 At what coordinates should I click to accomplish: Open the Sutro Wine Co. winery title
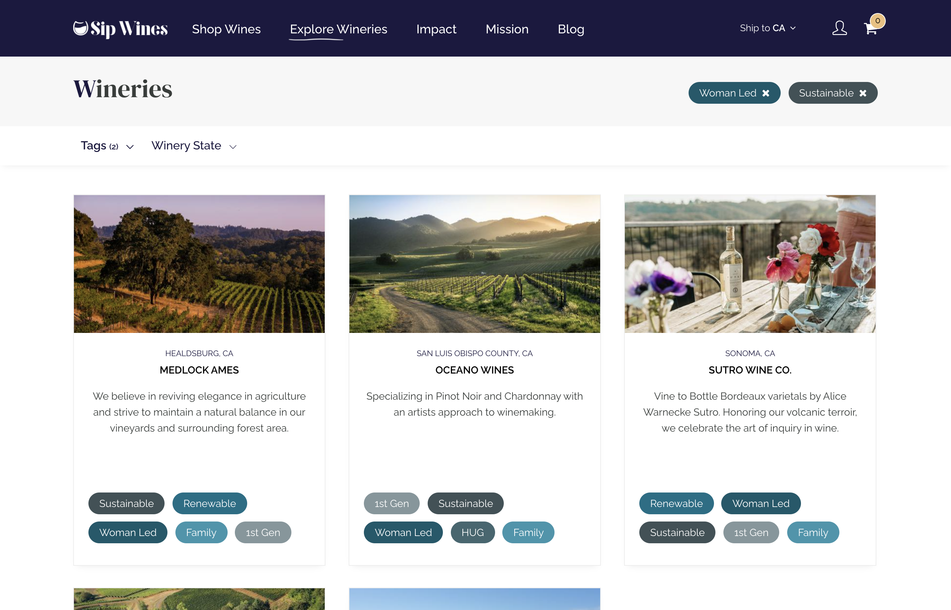(749, 370)
